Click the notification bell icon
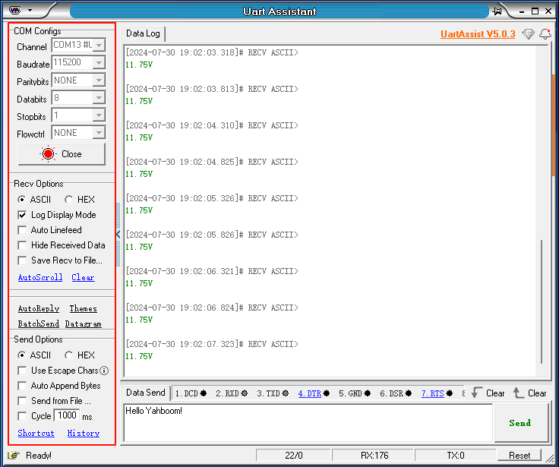 545,34
